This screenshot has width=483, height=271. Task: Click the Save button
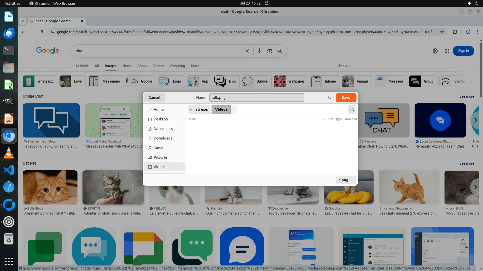(346, 98)
